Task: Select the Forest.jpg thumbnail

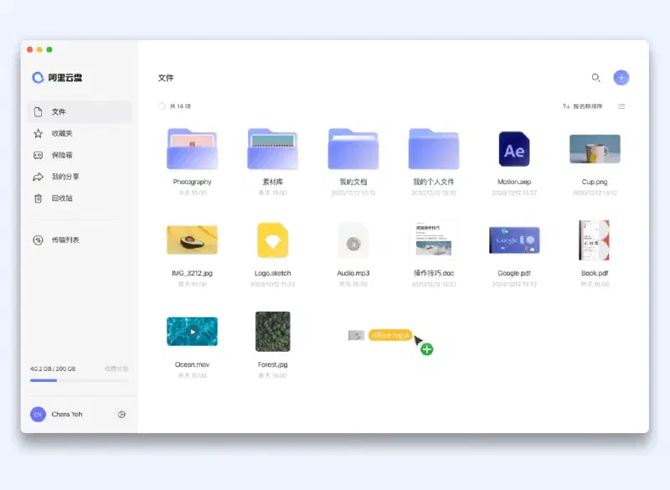Action: (x=273, y=332)
